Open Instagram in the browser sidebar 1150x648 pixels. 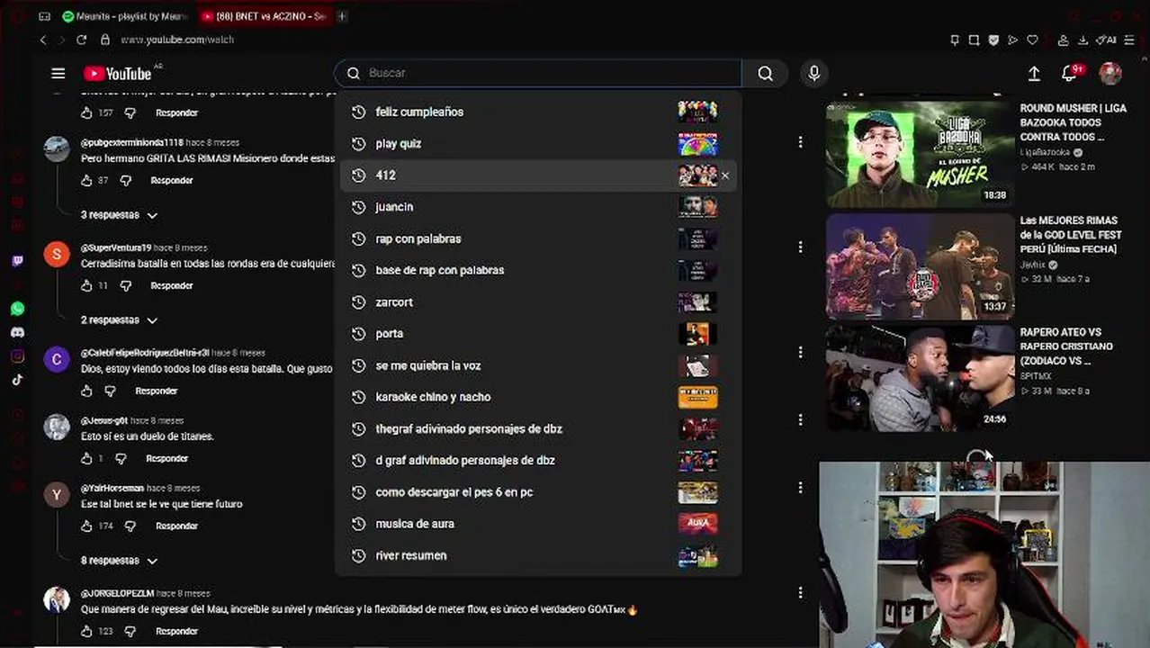click(x=17, y=356)
